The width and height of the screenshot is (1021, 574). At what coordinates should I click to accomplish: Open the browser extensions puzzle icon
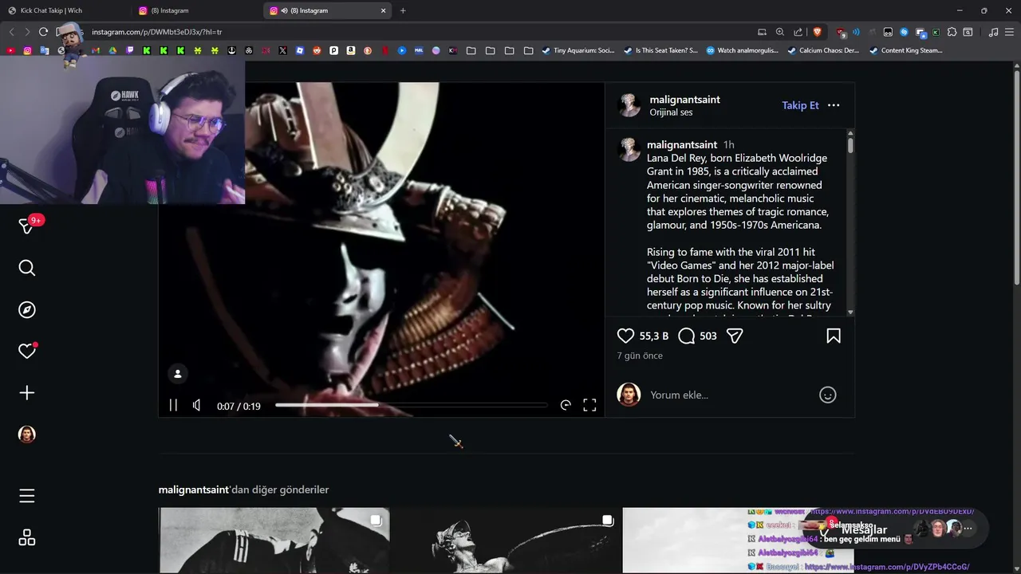point(952,32)
